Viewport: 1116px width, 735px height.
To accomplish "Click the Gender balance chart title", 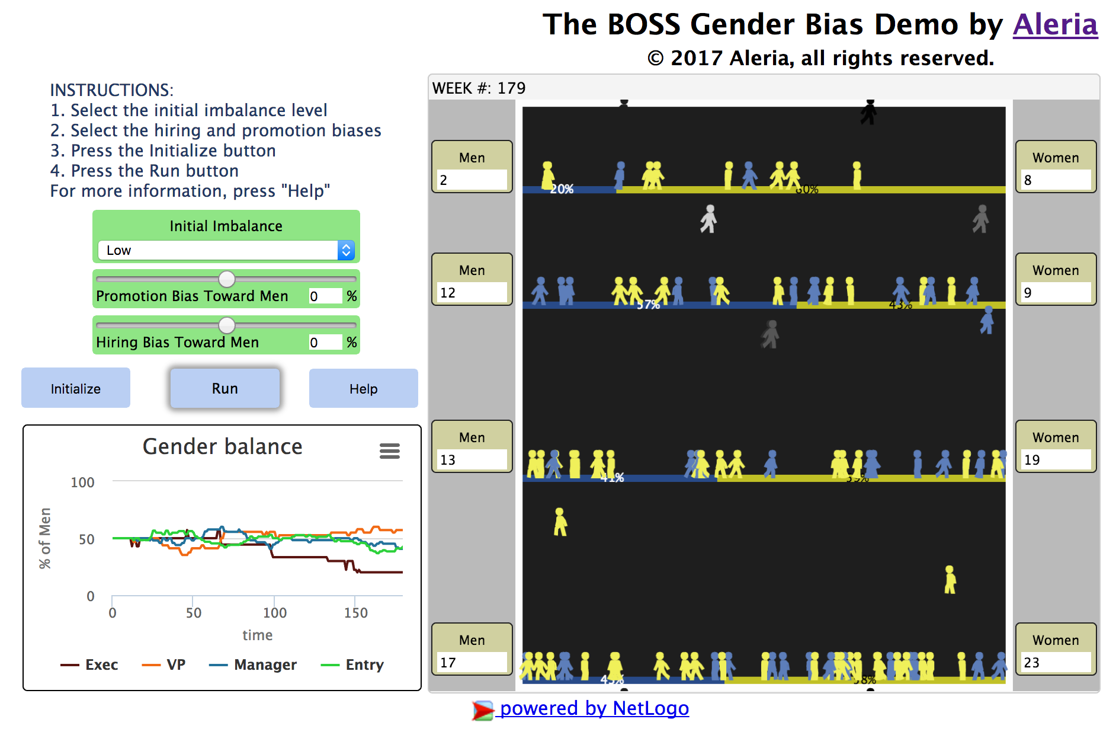I will click(x=222, y=446).
